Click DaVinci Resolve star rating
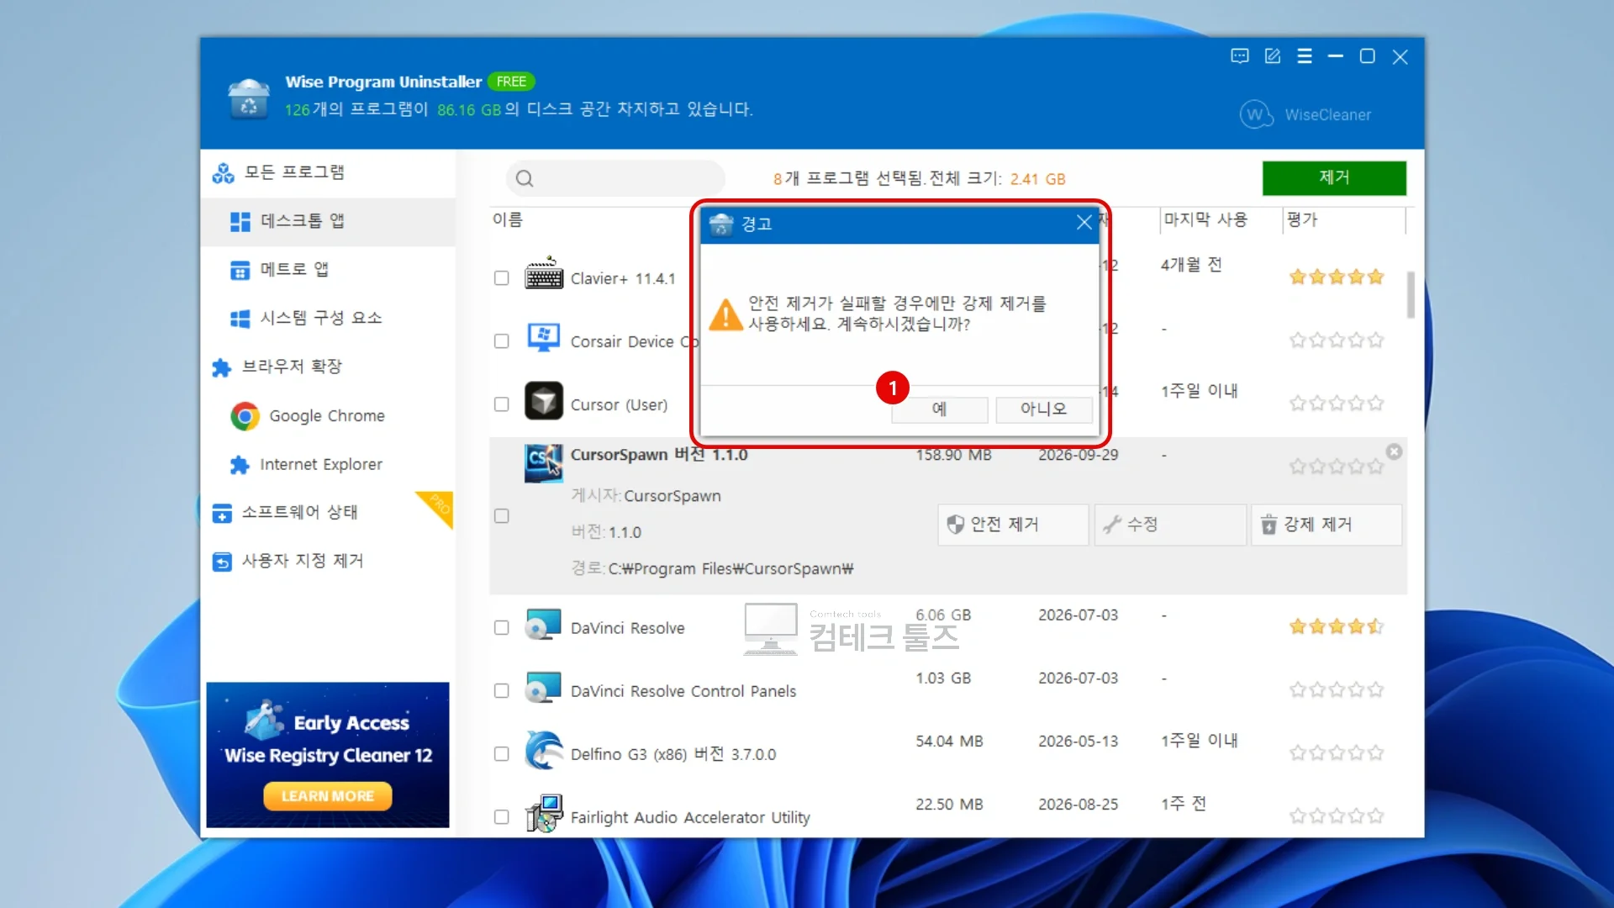1614x908 pixels. 1337,626
